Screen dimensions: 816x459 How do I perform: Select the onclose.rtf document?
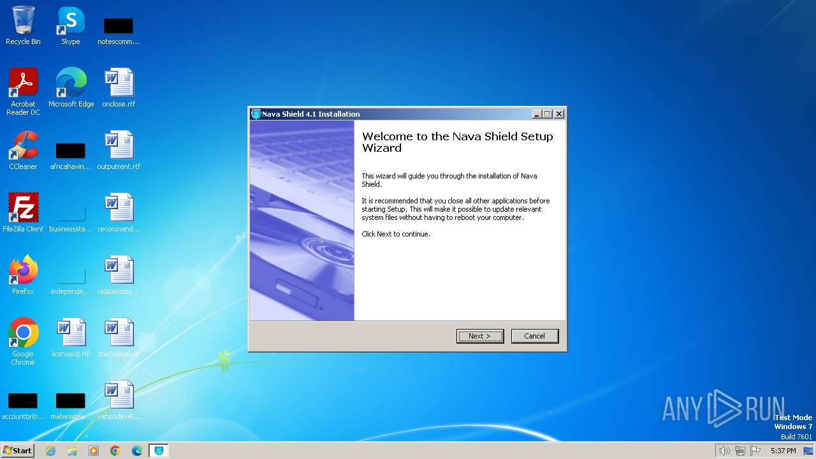tap(119, 87)
